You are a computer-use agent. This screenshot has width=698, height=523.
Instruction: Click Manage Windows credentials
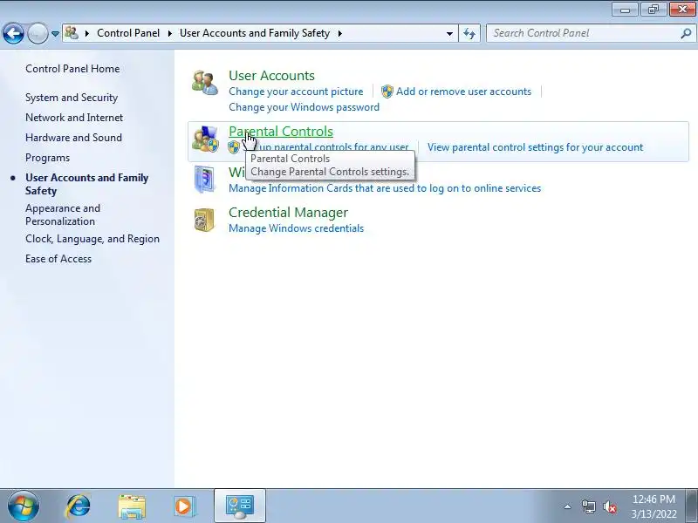(x=296, y=228)
